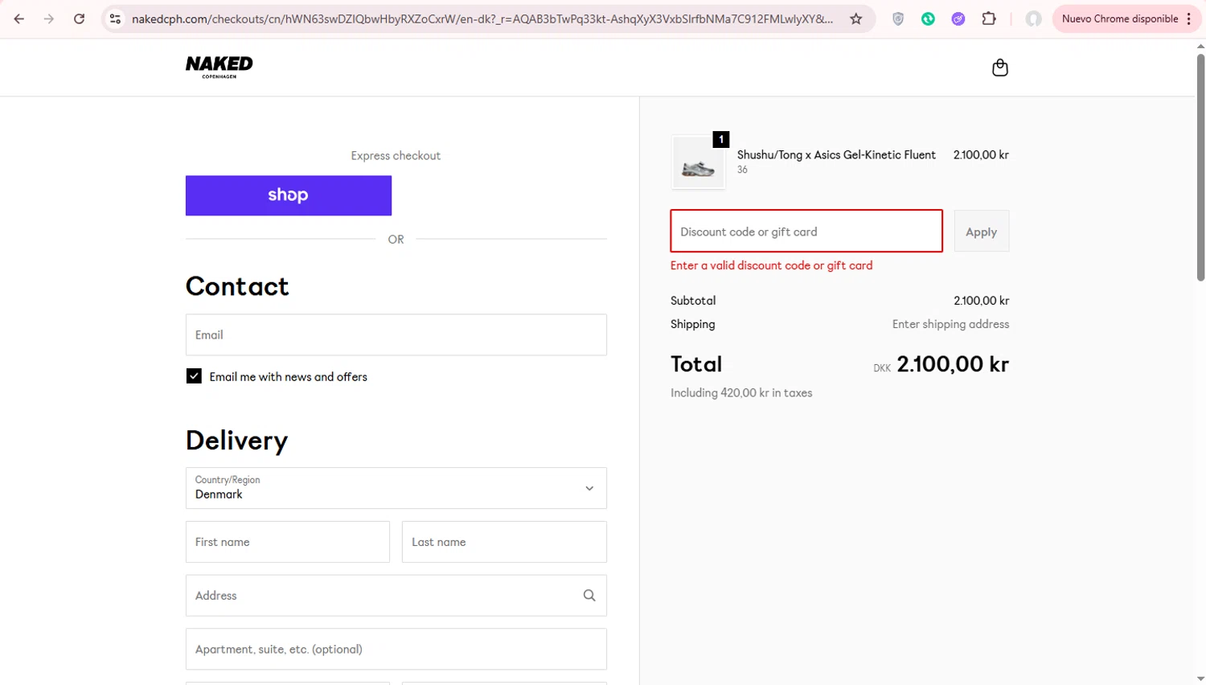Click Enter shipping address text

(x=950, y=324)
